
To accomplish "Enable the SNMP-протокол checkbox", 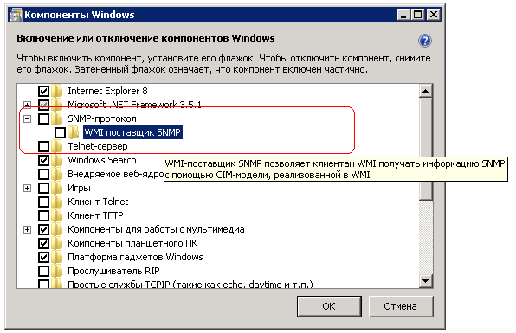I will tap(44, 118).
